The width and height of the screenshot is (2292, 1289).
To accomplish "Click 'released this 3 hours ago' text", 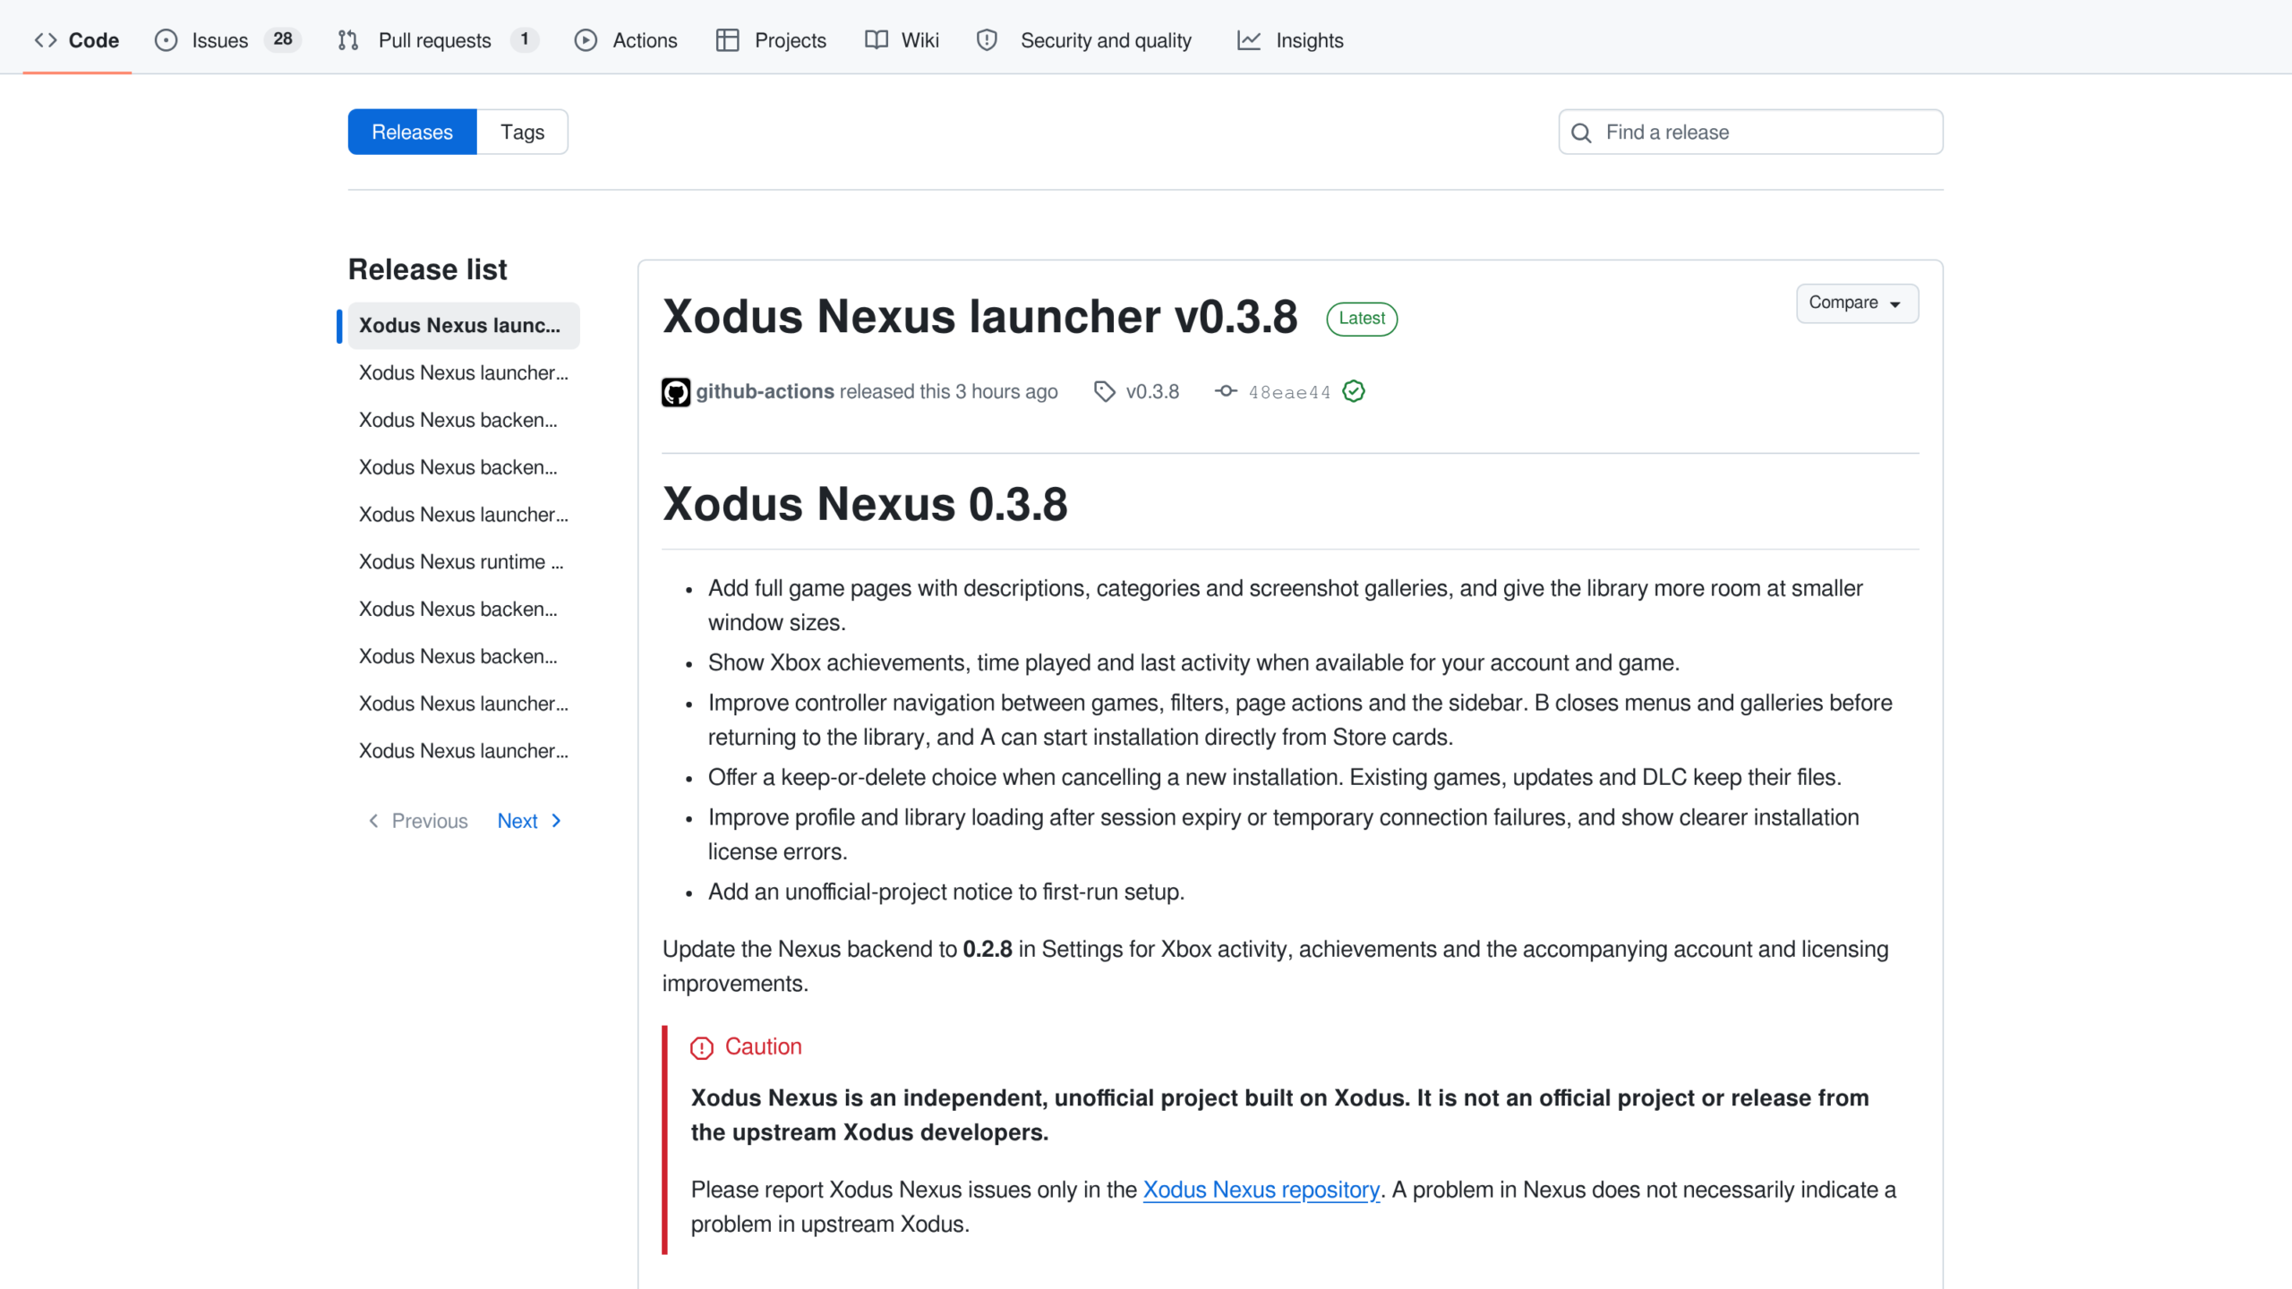I will pos(948,391).
